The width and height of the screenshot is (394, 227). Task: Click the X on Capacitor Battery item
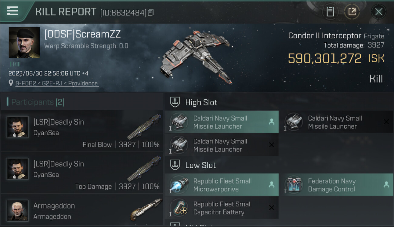[x=272, y=208]
